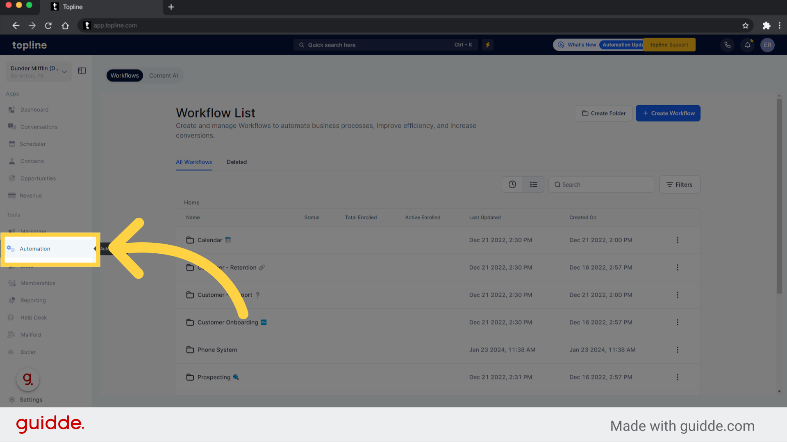Click the Revenue icon in sidebar
The image size is (787, 442).
[x=12, y=195]
